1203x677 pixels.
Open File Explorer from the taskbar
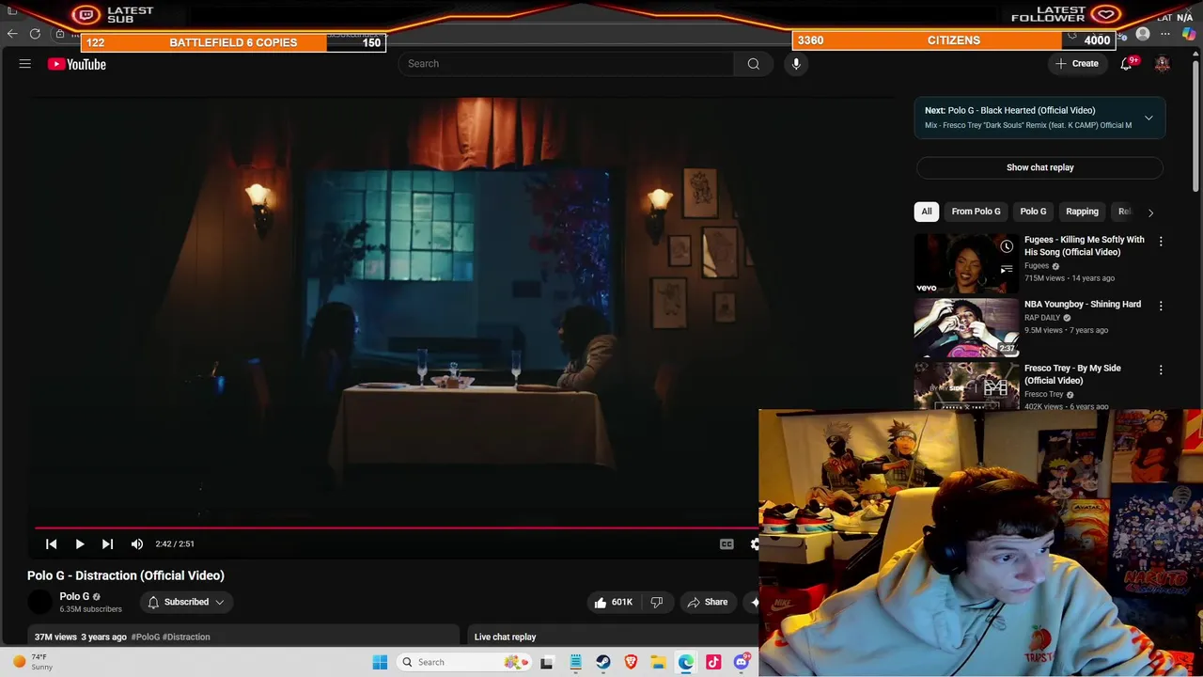coord(659,662)
